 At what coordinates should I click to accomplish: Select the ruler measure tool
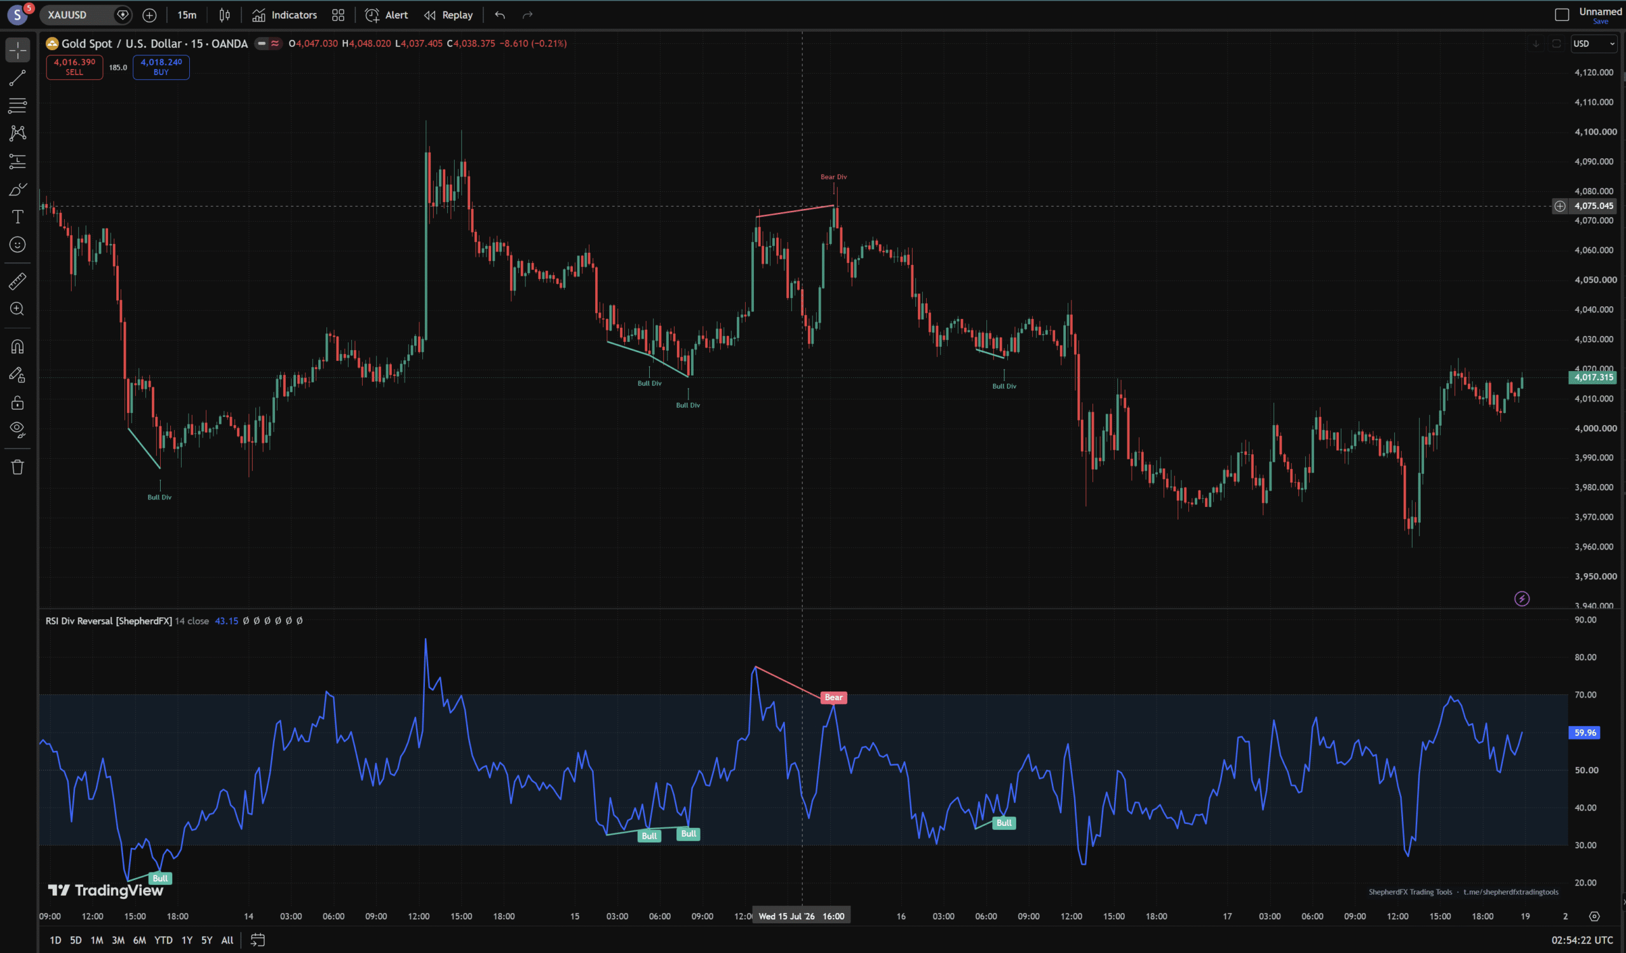coord(17,281)
